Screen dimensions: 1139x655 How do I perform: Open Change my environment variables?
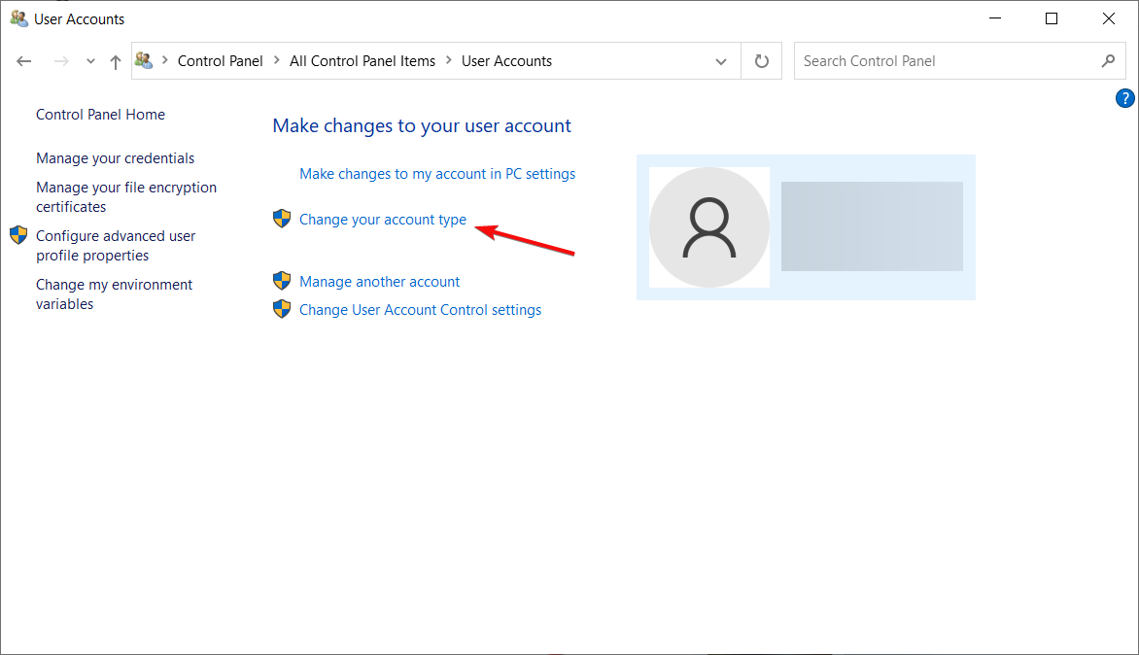[x=114, y=294]
